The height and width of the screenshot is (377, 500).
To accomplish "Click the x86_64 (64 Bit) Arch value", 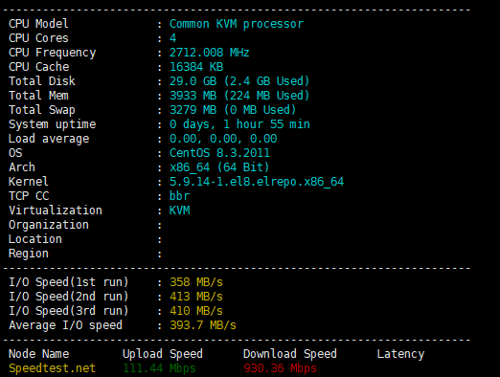I will [x=219, y=167].
